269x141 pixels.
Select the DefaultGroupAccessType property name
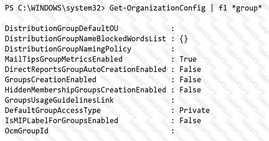tap(53, 110)
